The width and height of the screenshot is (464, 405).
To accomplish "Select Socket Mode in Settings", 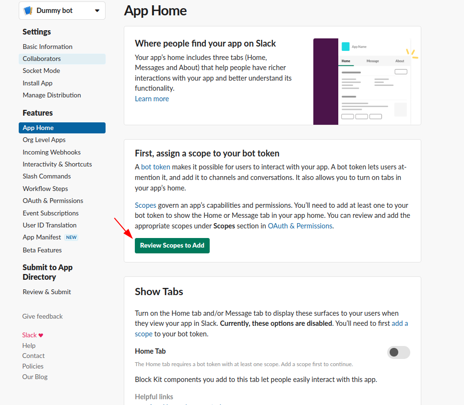I will 41,71.
